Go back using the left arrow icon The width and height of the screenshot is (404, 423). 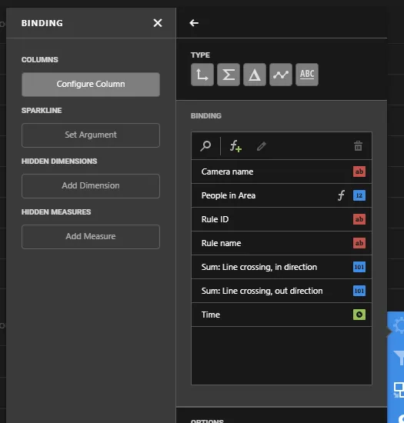pos(194,23)
